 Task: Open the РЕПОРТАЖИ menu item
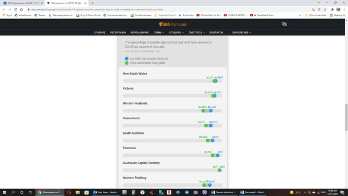pyautogui.click(x=118, y=33)
